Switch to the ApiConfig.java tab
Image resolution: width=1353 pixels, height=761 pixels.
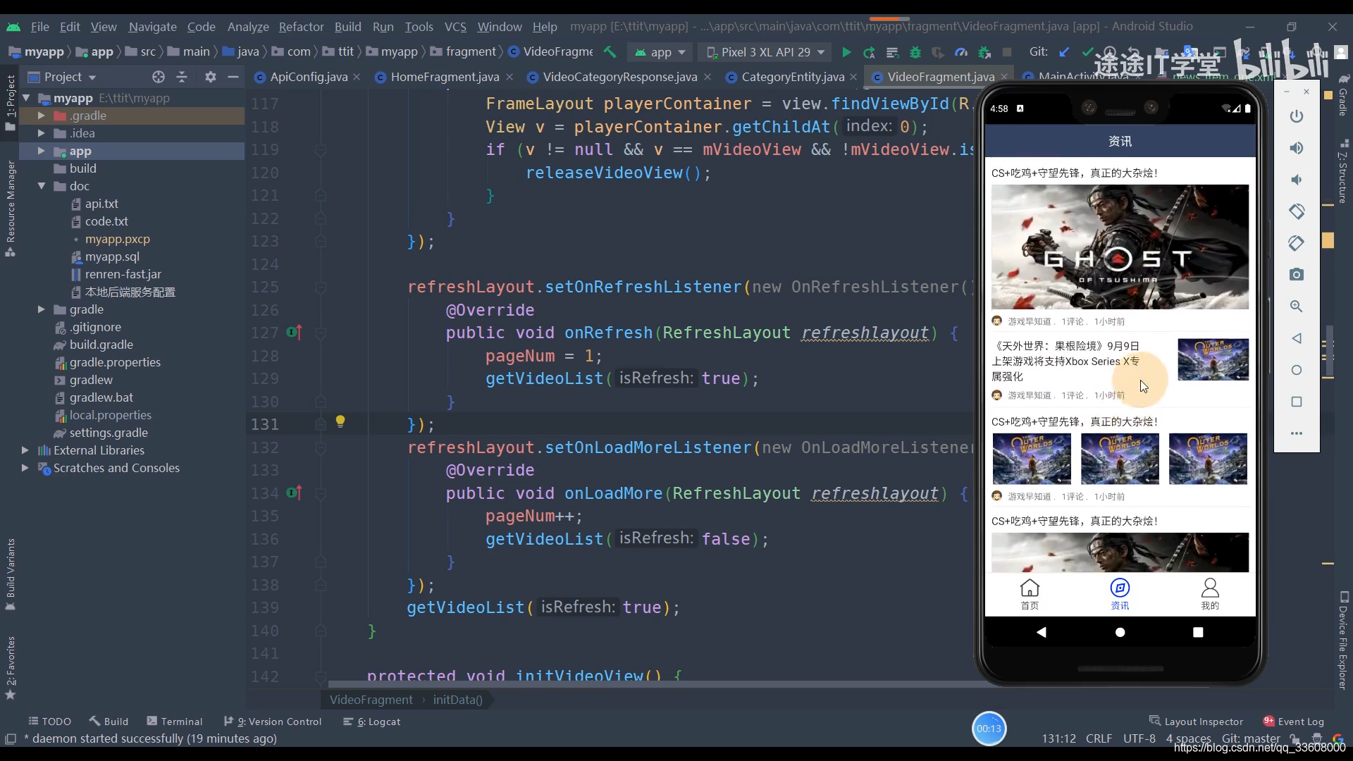(308, 77)
